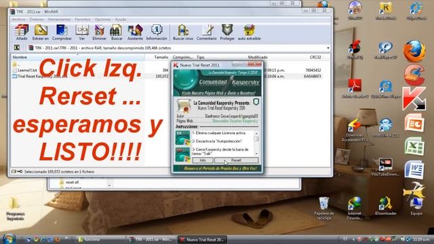Click the Reset! button in Trial Reset
This screenshot has width=434, height=244.
236,160
